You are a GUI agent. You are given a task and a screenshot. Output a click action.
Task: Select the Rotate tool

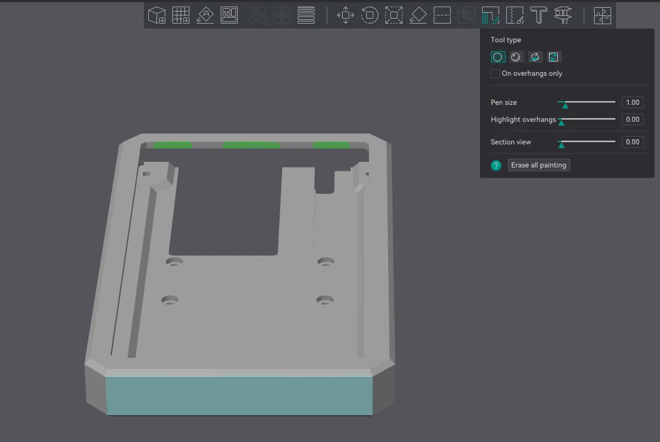point(370,15)
